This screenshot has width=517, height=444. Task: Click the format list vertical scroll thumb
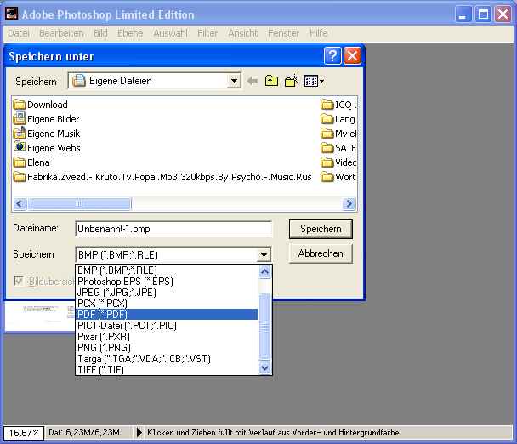[x=264, y=327]
